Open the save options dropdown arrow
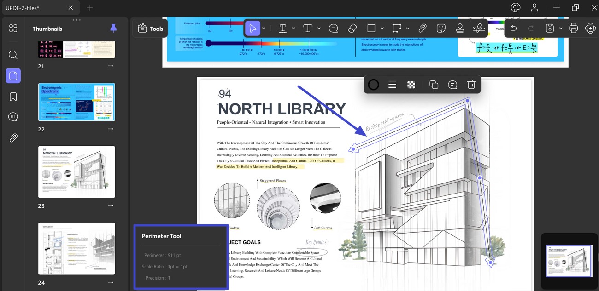Image resolution: width=599 pixels, height=291 pixels. [561, 29]
